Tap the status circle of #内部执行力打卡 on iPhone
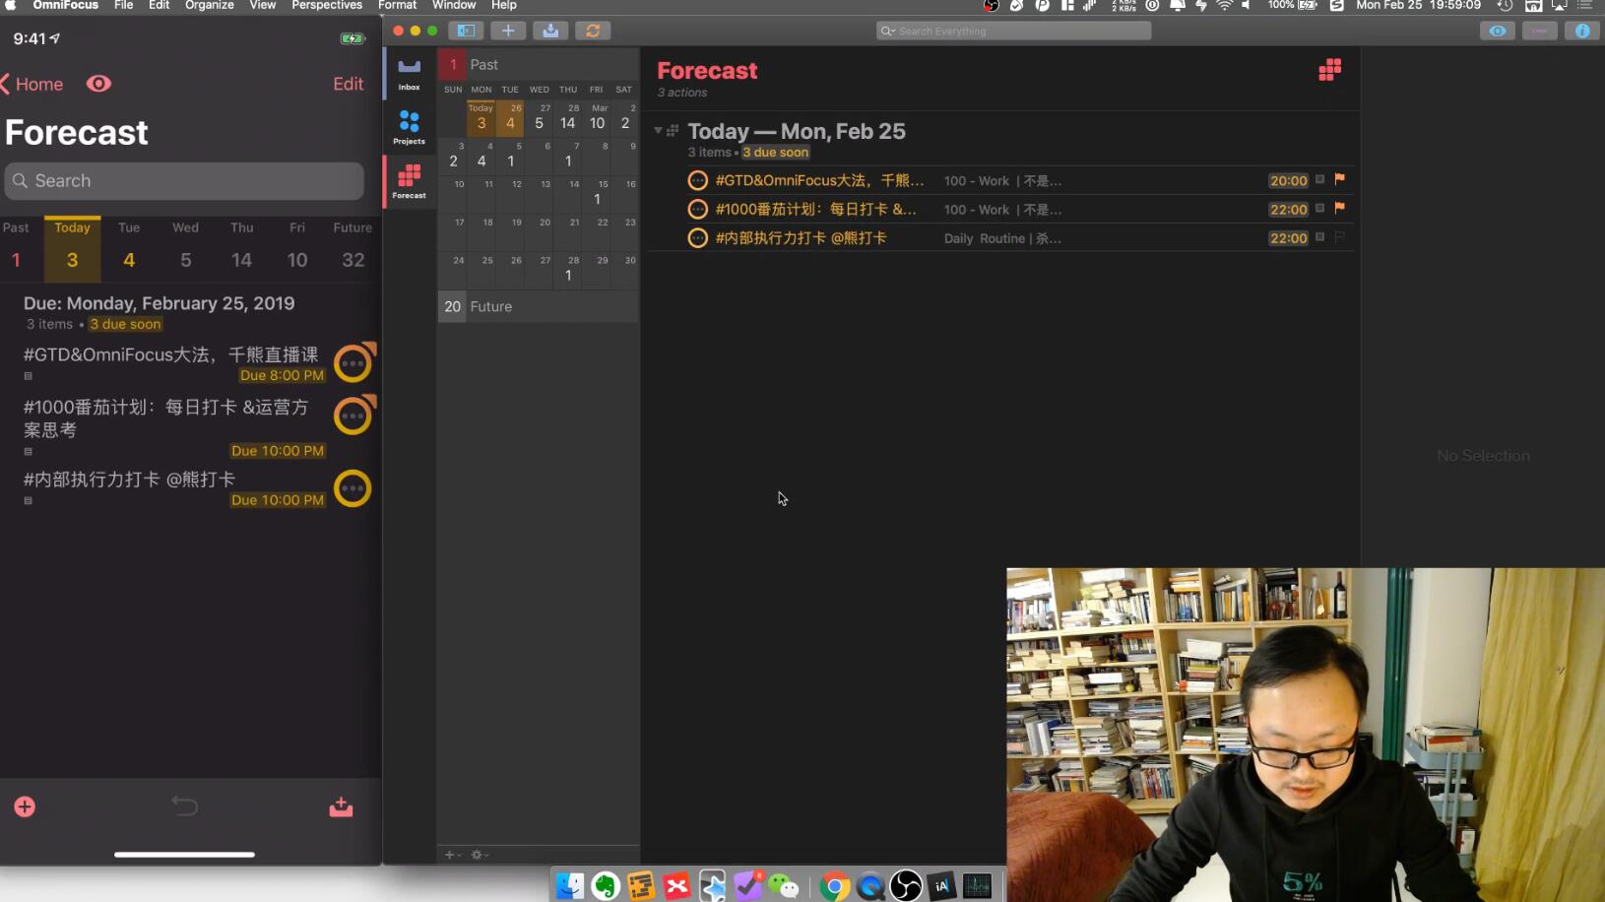This screenshot has width=1605, height=902. (353, 488)
